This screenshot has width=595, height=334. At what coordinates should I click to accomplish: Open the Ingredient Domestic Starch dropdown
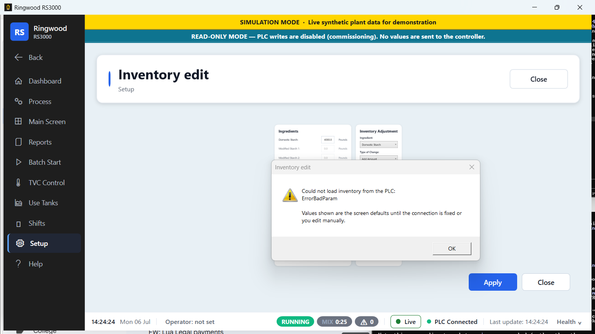coord(379,145)
